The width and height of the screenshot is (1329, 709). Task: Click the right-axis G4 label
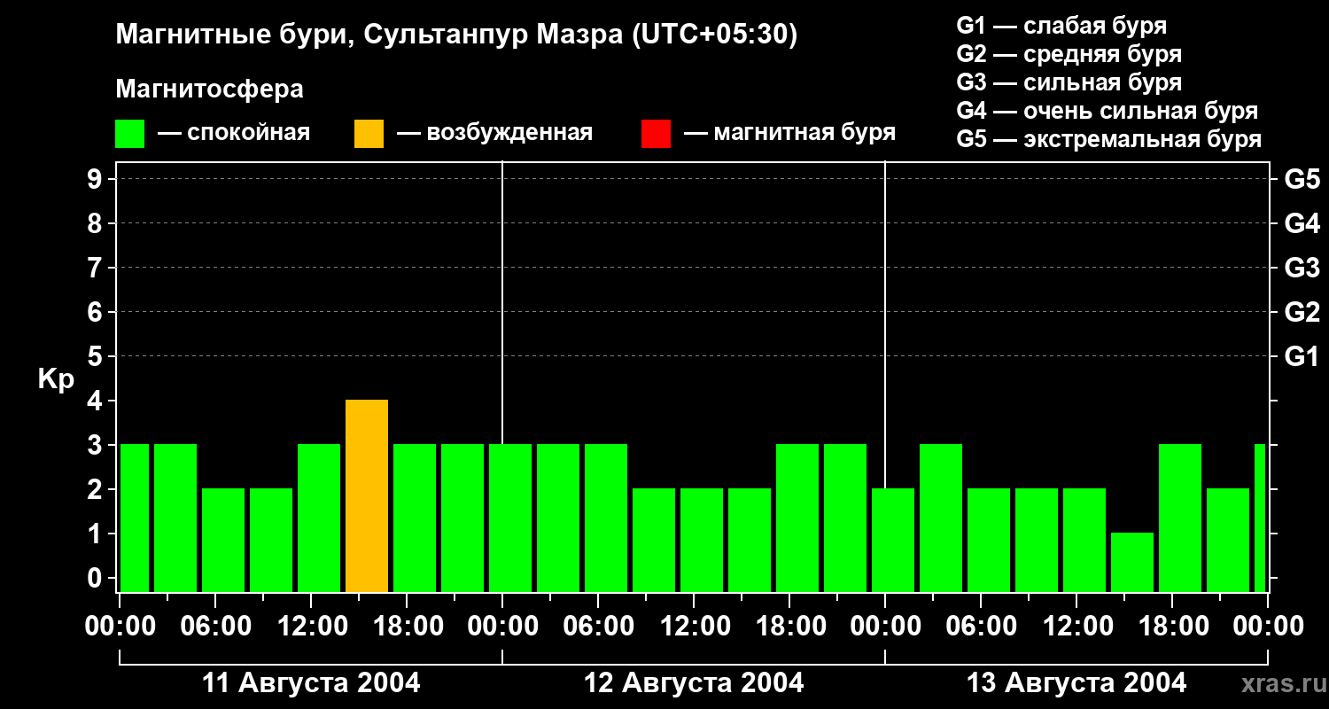tap(1302, 223)
